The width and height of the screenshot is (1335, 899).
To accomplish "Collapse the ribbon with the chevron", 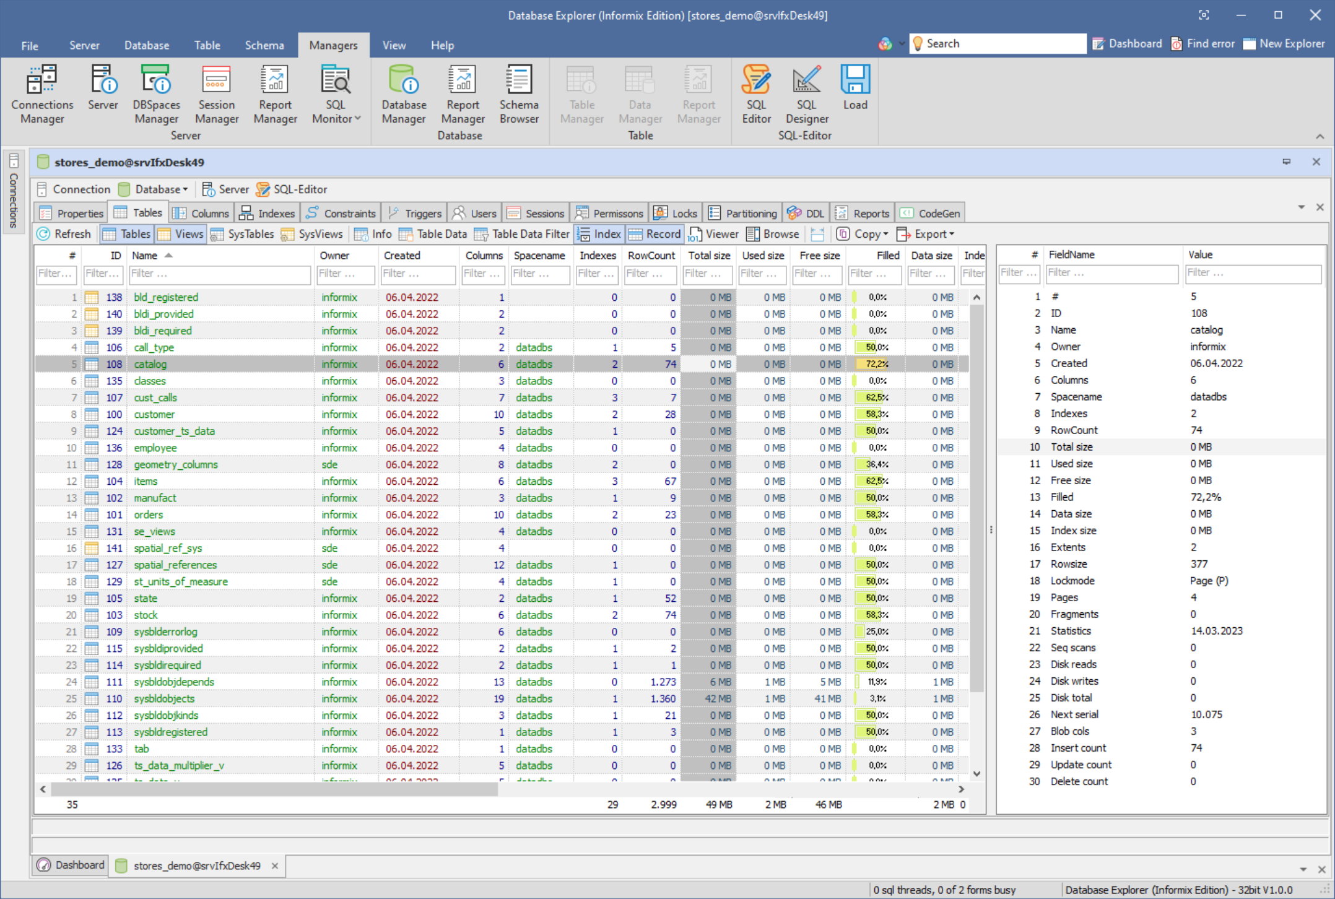I will 1320,136.
